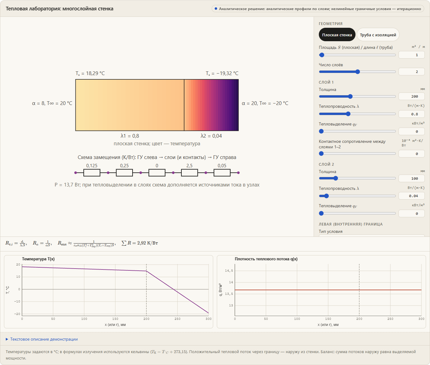This screenshot has width=430, height=365.
Task: Click the «Температура T(x)» chart title
Action: [38, 259]
